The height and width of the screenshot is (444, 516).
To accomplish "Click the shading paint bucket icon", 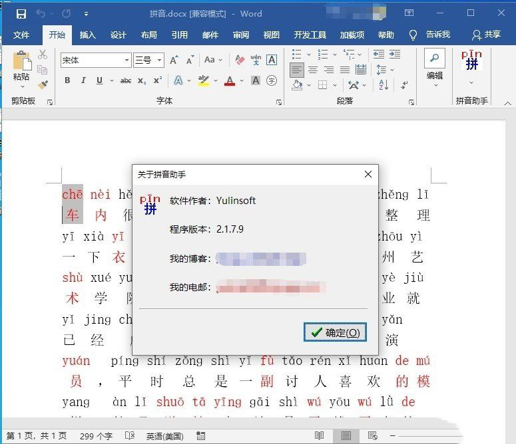I will (297, 85).
